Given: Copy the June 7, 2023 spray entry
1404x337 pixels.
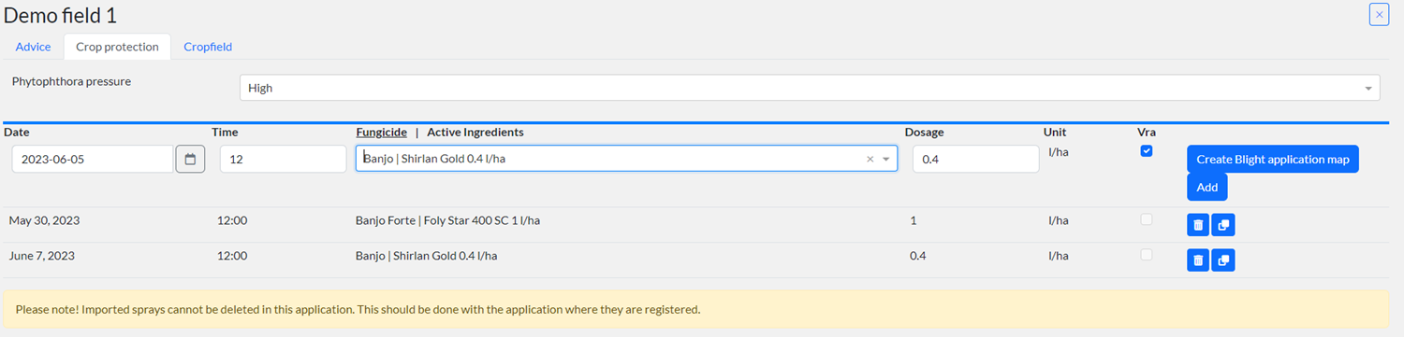Looking at the screenshot, I should tap(1223, 260).
